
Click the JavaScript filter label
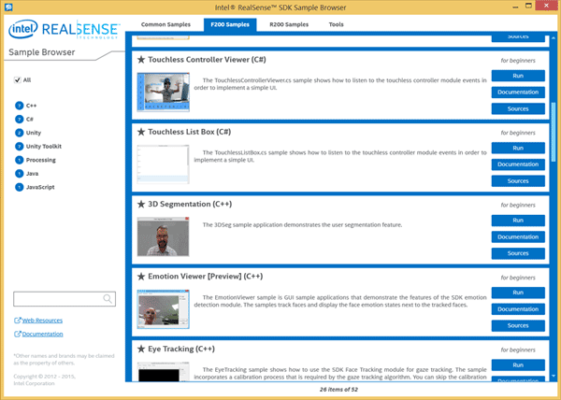pos(40,187)
